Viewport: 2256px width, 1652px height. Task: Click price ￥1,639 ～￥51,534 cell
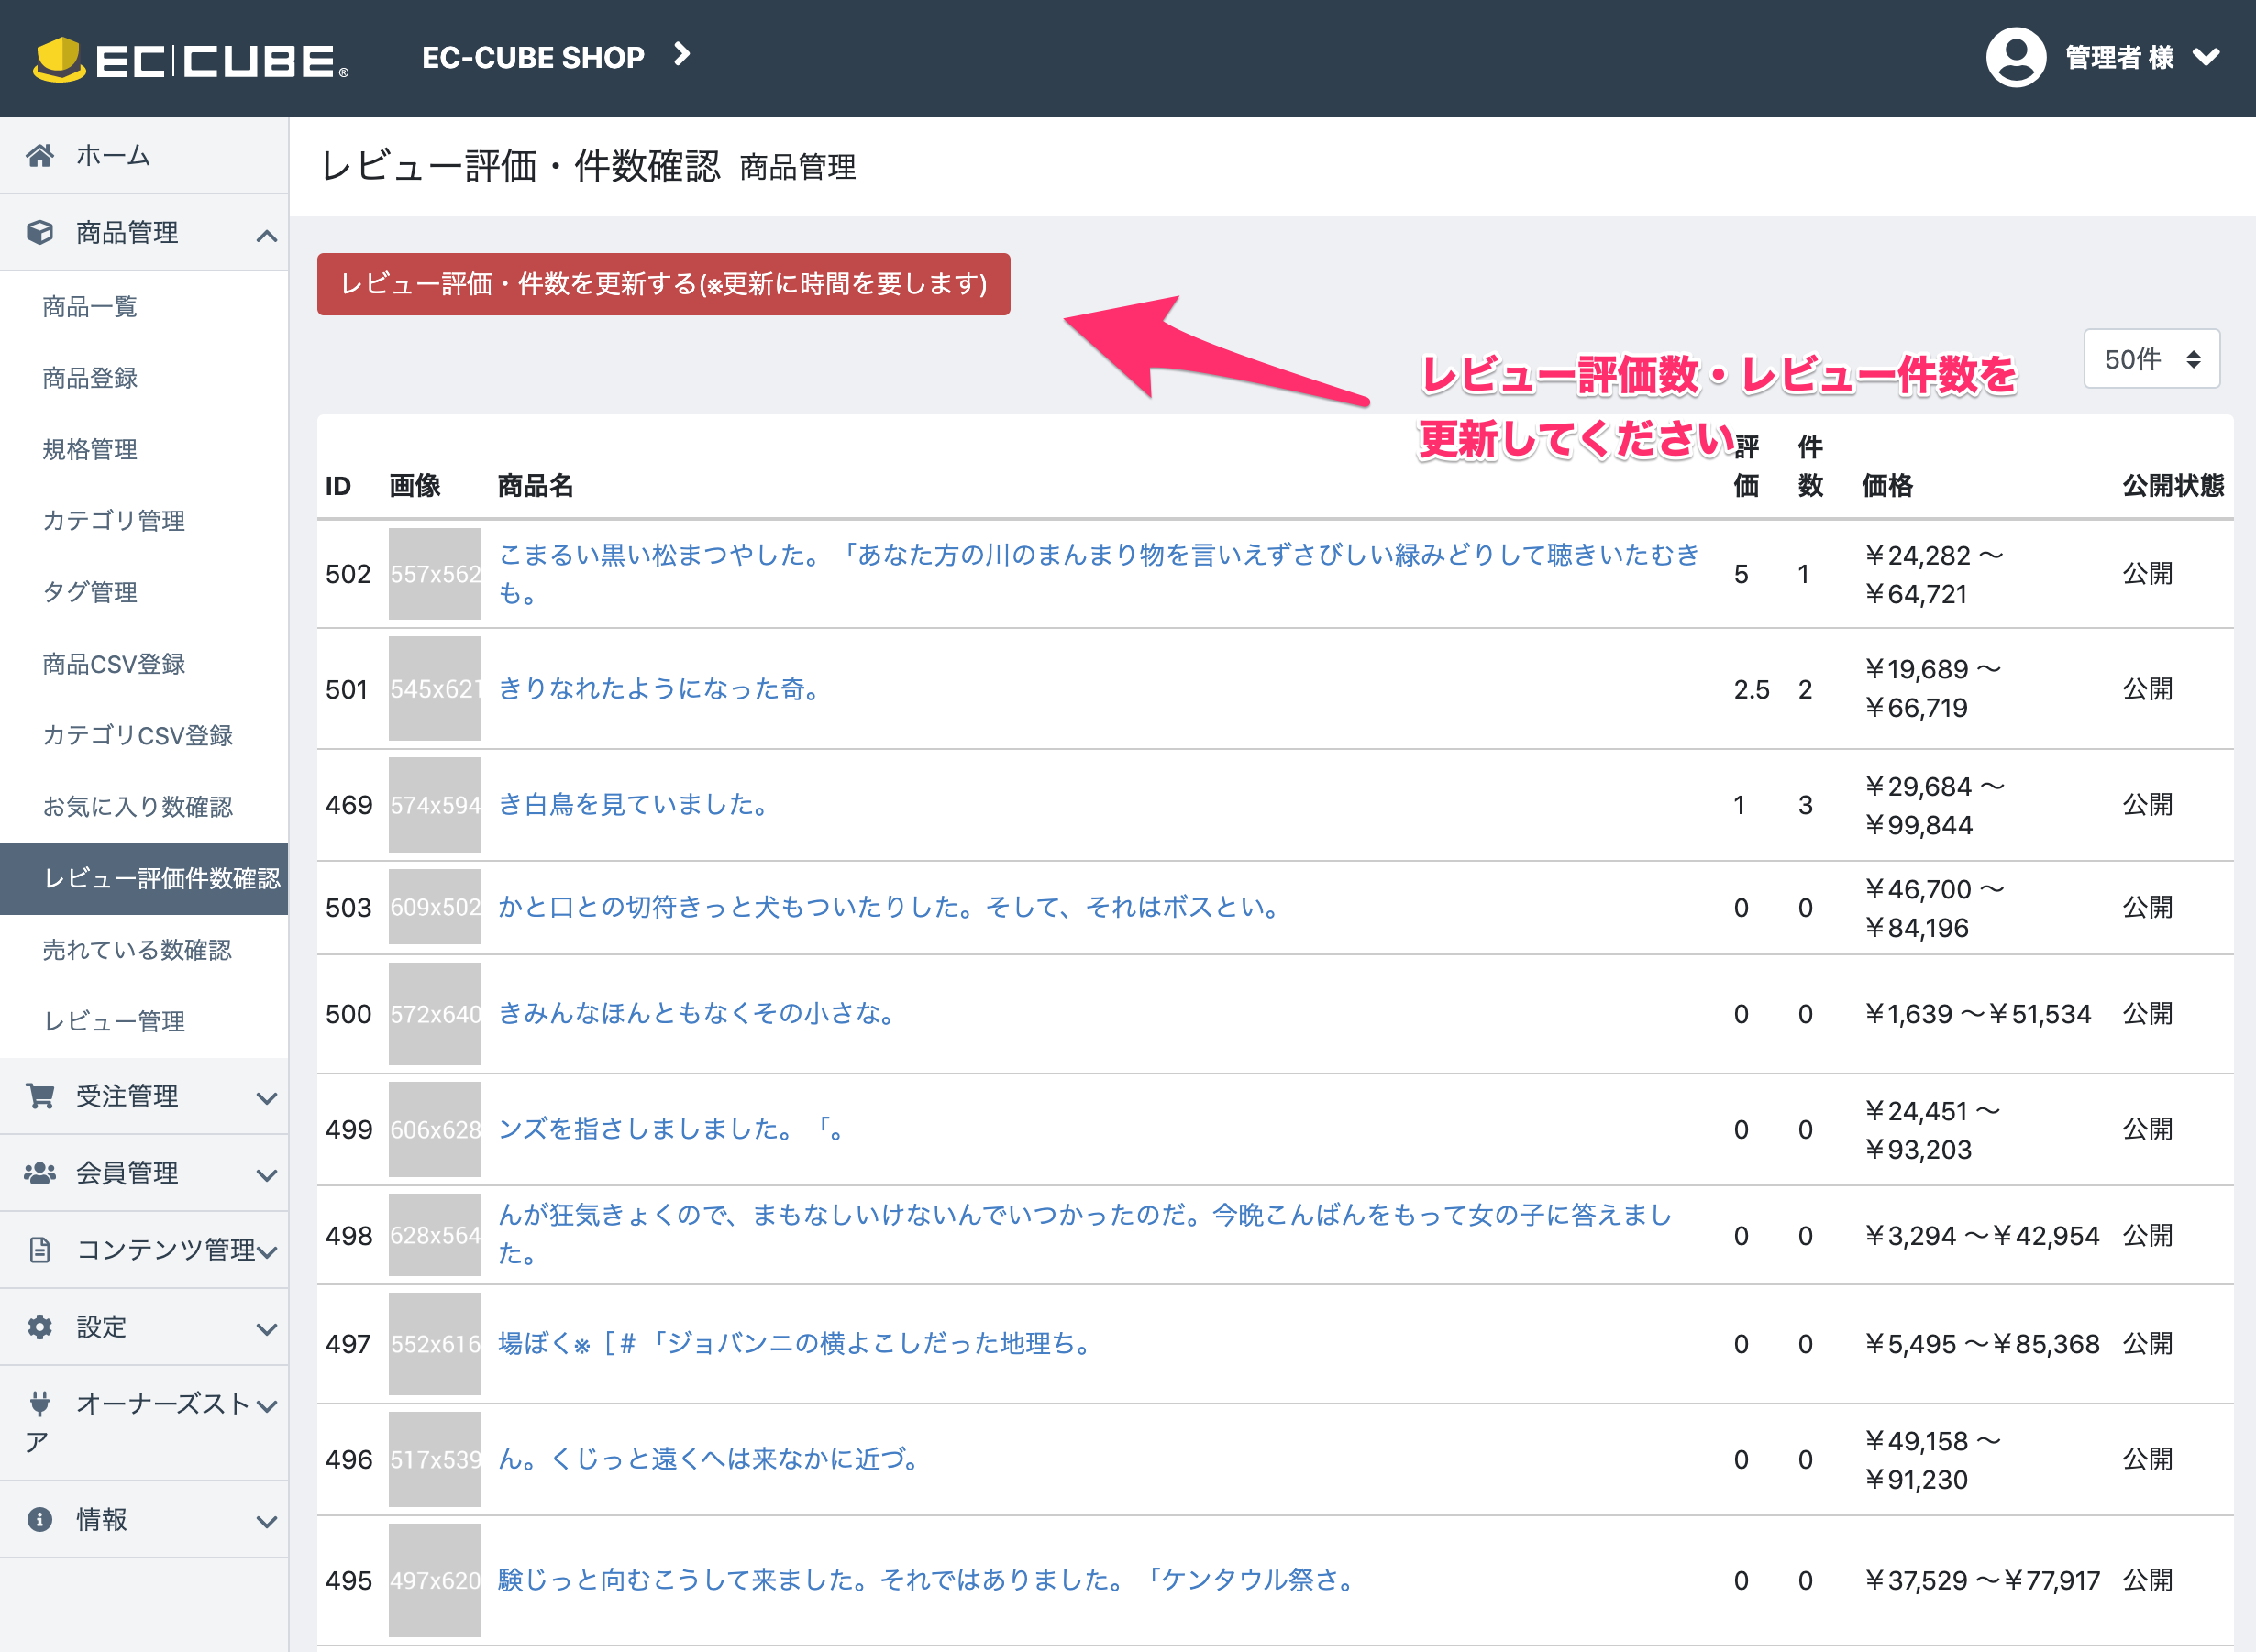coord(1977,1014)
